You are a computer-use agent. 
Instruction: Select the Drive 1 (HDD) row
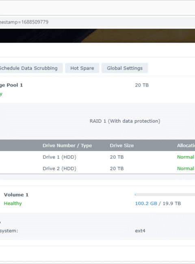(97, 157)
